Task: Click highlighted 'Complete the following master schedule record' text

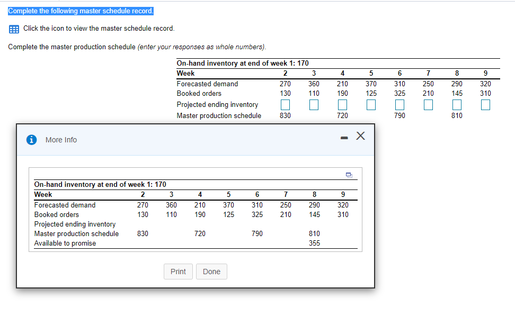Action: point(81,11)
